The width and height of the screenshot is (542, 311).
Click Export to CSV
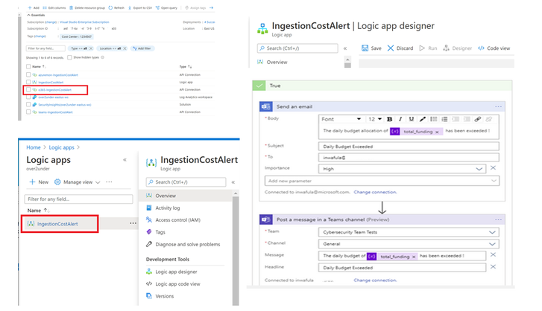coord(140,7)
